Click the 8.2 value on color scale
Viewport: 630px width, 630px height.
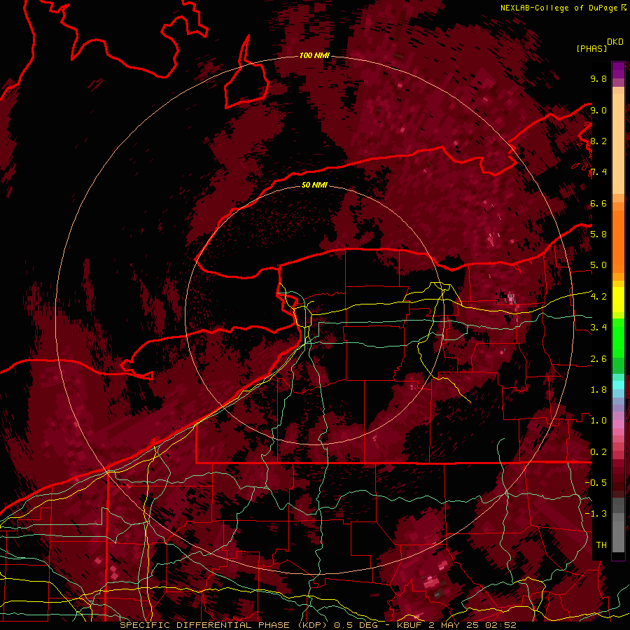point(598,141)
